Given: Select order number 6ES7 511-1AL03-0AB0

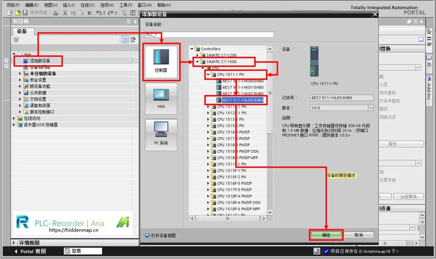Looking at the screenshot, I should coord(243,100).
